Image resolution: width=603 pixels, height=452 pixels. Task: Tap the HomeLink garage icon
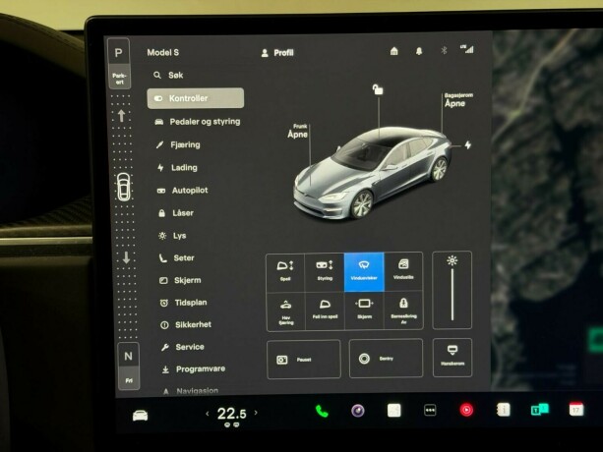pos(394,51)
